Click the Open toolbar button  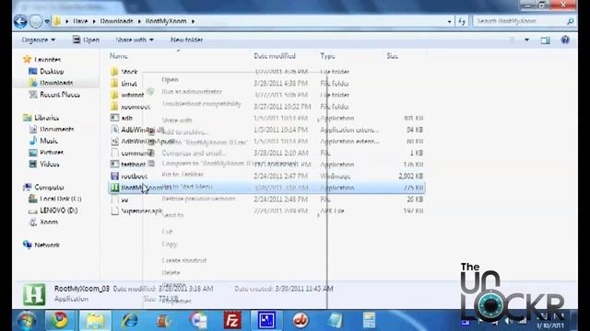coord(86,40)
